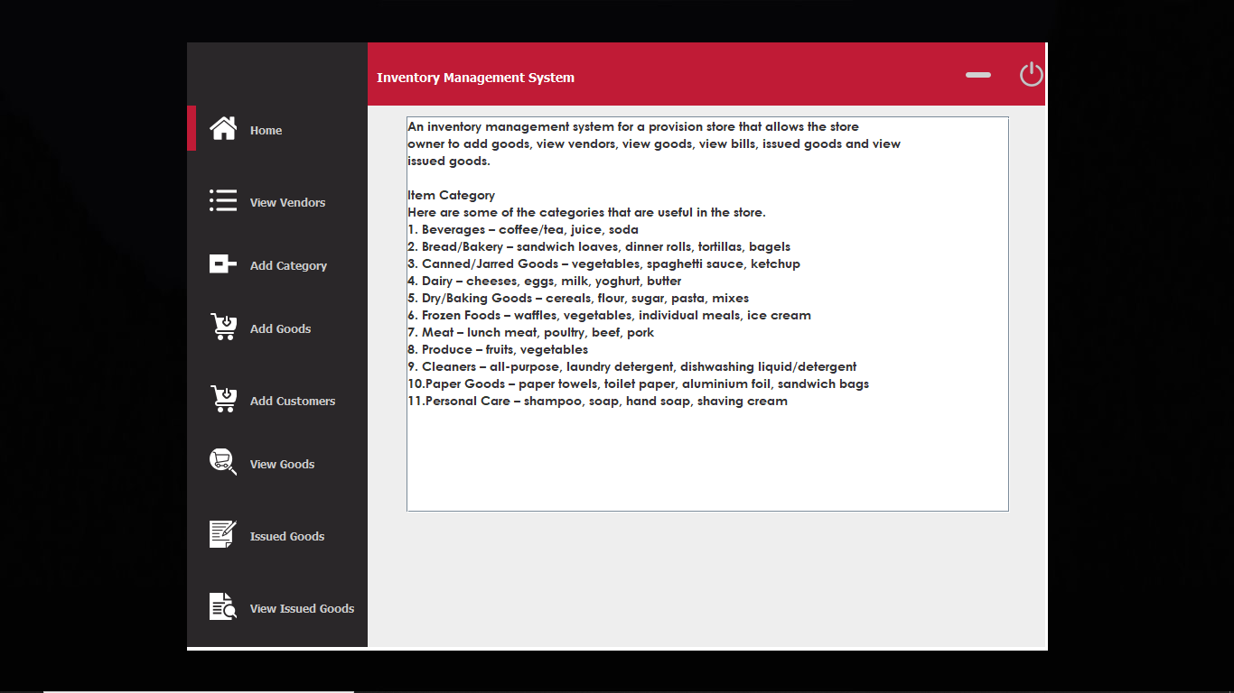Image resolution: width=1234 pixels, height=693 pixels.
Task: Click the Issued Goods notepad icon
Action: [x=223, y=534]
